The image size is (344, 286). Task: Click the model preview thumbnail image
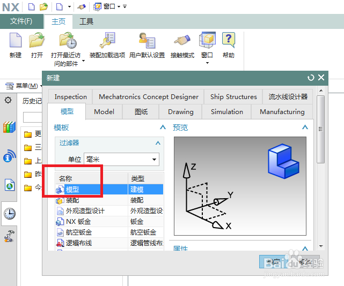(x=240, y=186)
